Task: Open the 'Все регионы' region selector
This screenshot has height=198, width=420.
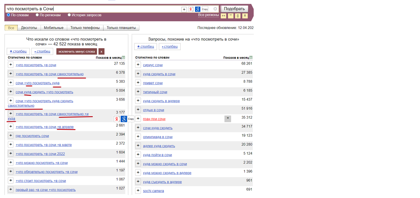Action: [x=208, y=15]
